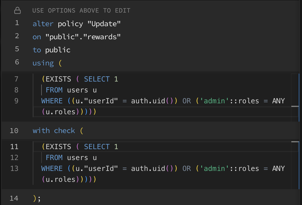Click the USE OPTIONS ABOVE TO EDIT label
The image size is (302, 205).
[81, 10]
